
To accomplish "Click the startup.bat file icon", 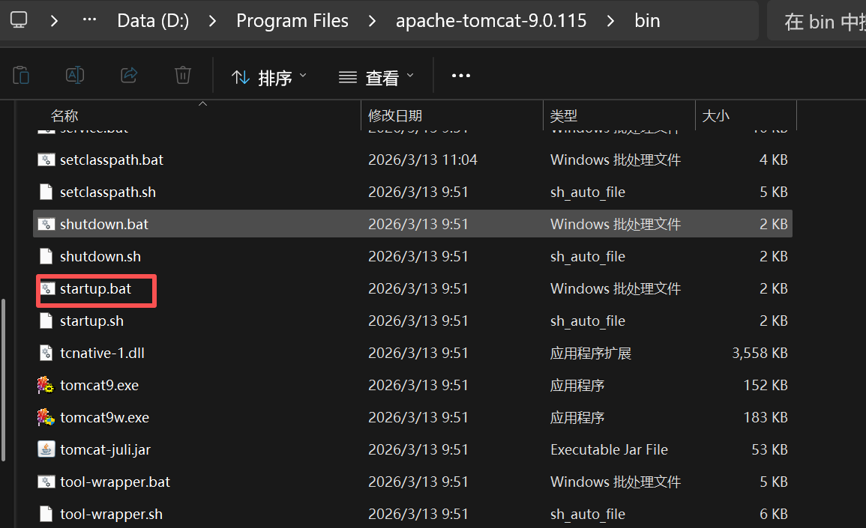I will click(47, 288).
